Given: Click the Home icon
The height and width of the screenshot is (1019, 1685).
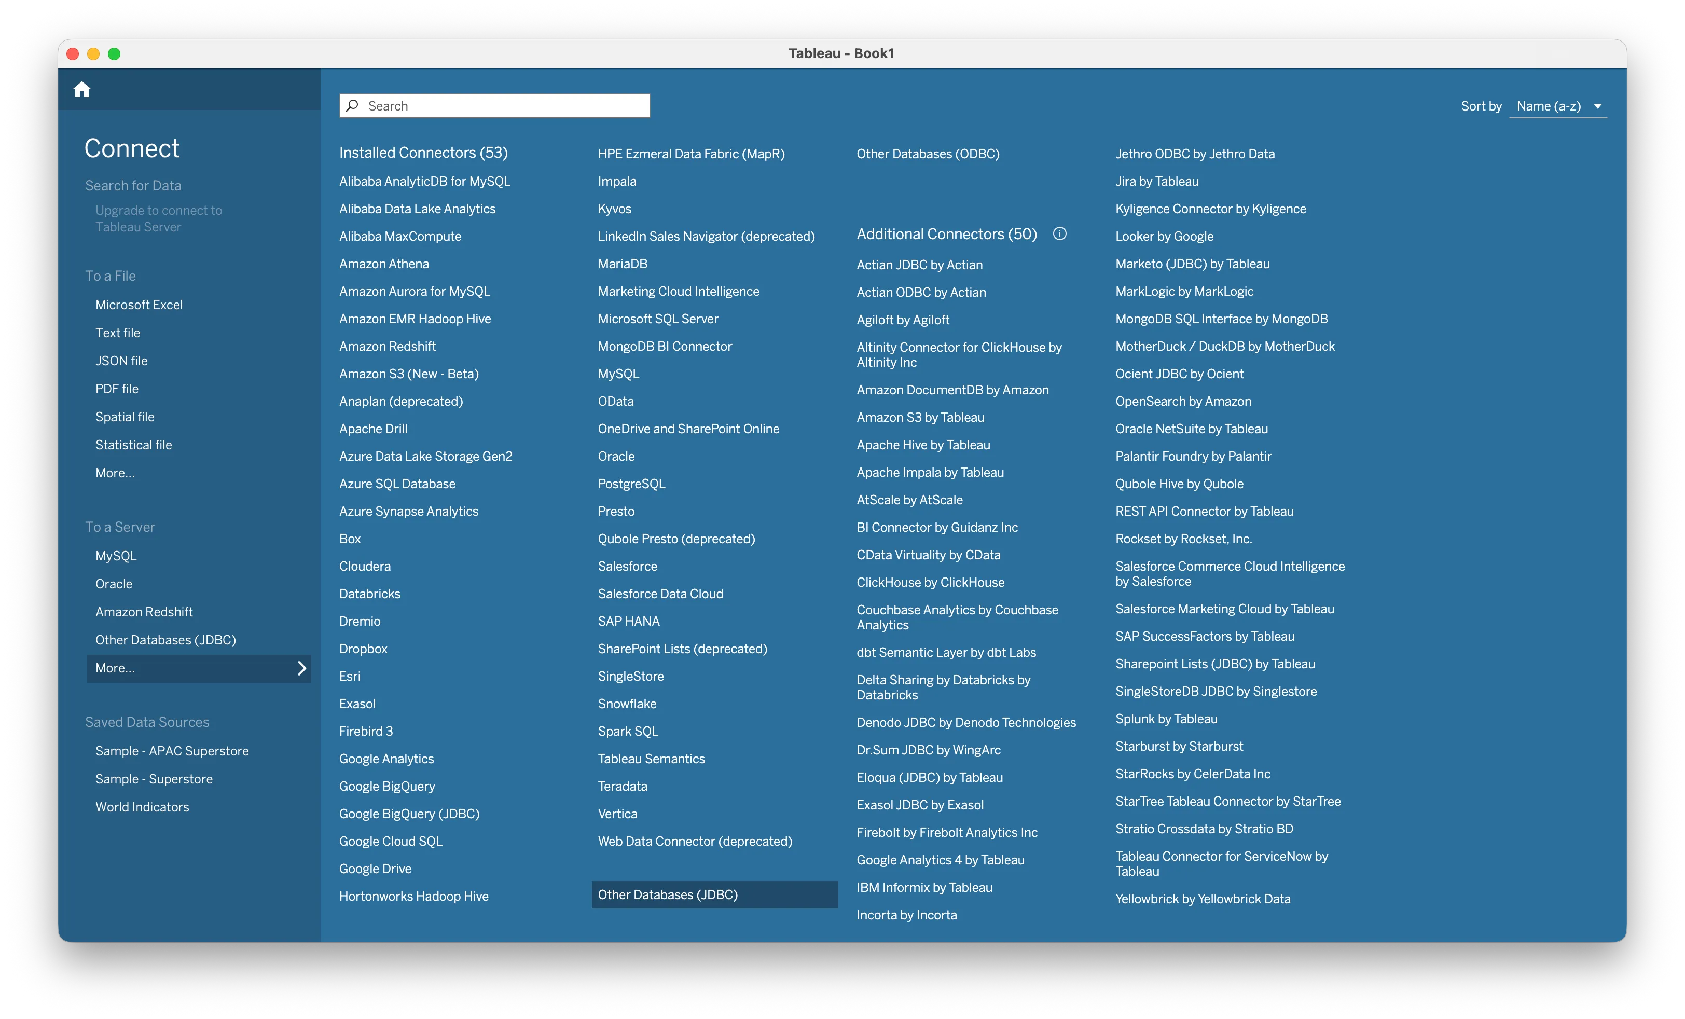Looking at the screenshot, I should [82, 90].
